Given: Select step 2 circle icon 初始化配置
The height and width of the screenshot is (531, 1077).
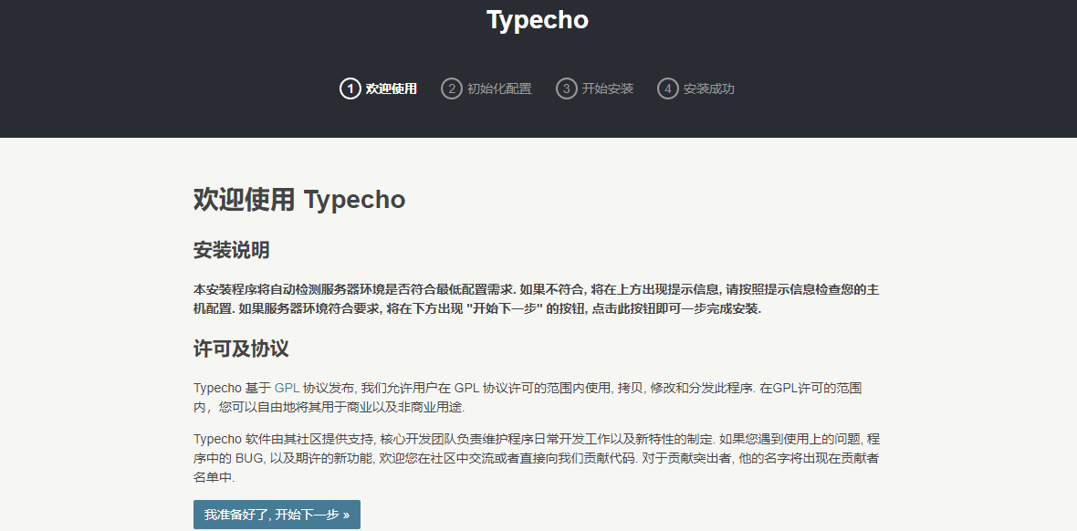Looking at the screenshot, I should tap(451, 88).
